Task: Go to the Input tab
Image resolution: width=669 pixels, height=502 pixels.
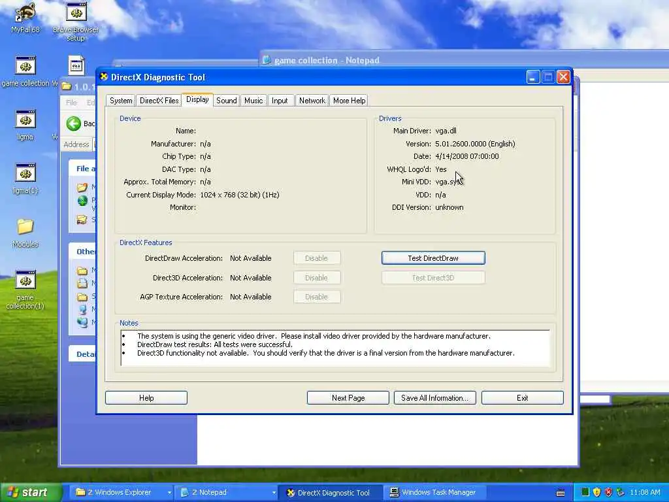Action: 280,101
